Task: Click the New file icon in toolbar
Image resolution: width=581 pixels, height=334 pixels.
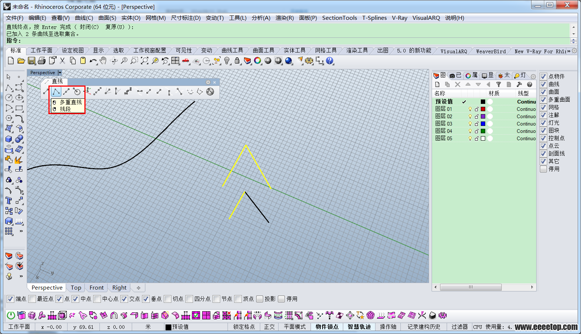Action: point(11,61)
